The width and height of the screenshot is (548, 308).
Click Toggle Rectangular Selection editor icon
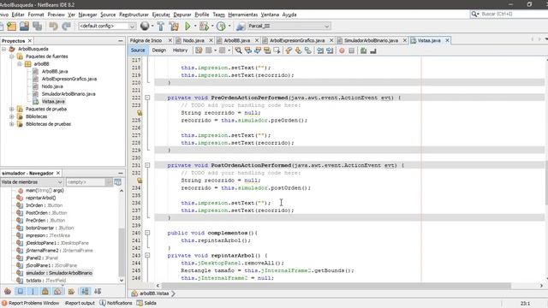(277, 50)
